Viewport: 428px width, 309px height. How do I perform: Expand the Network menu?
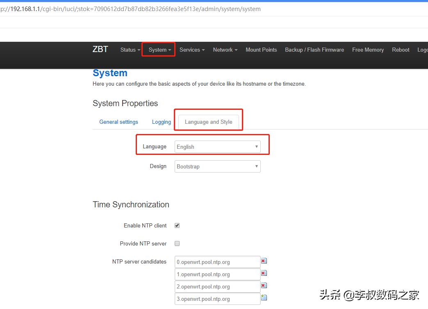tap(225, 50)
